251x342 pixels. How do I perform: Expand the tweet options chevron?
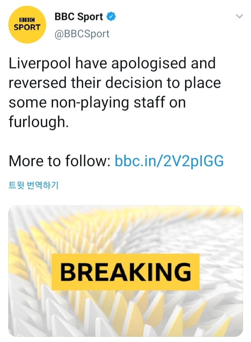tap(239, 16)
